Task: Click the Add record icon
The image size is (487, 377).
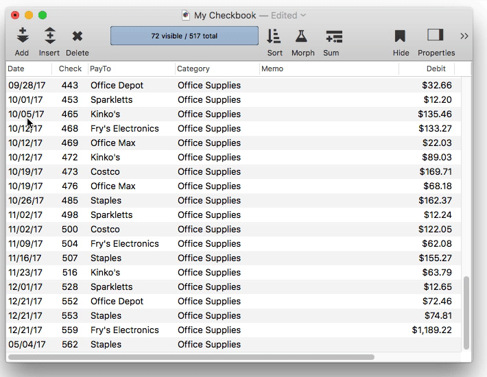Action: (22, 36)
